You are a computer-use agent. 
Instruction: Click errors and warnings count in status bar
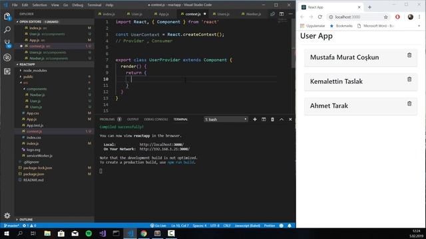coord(29,226)
